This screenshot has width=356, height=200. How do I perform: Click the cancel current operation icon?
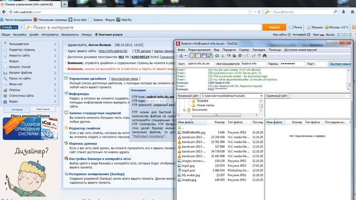pos(229,56)
